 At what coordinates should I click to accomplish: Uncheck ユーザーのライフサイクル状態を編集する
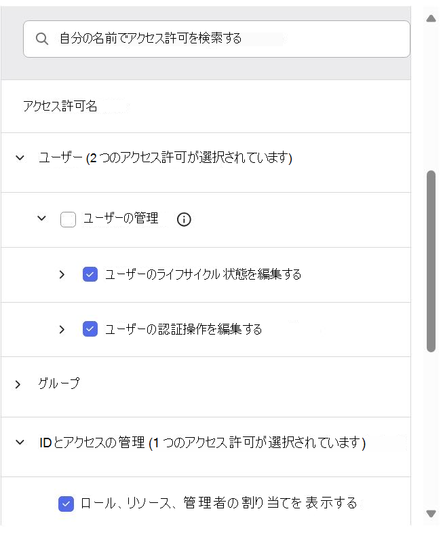pyautogui.click(x=90, y=274)
